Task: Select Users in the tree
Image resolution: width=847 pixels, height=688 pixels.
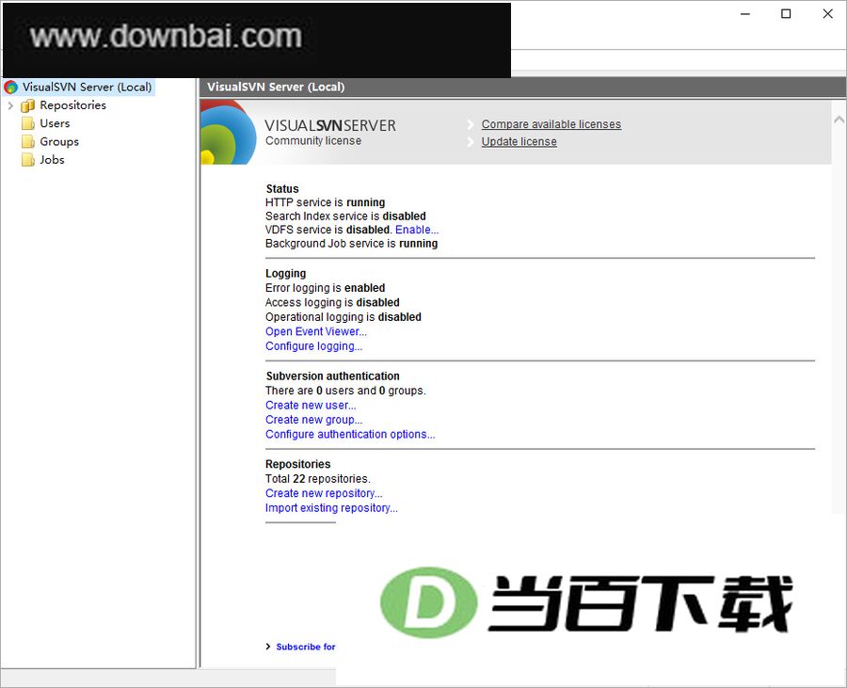Action: pos(55,123)
